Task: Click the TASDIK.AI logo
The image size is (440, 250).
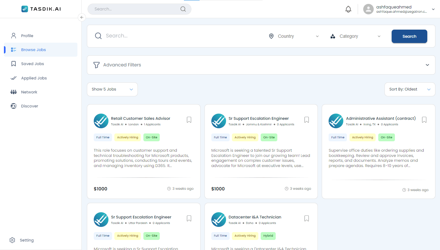Action: pos(41,9)
